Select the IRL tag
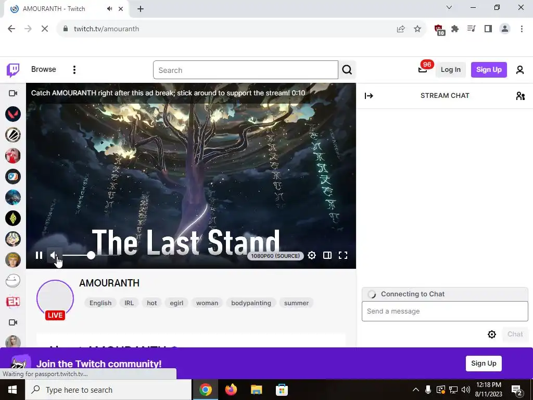Image resolution: width=533 pixels, height=400 pixels. 129,303
